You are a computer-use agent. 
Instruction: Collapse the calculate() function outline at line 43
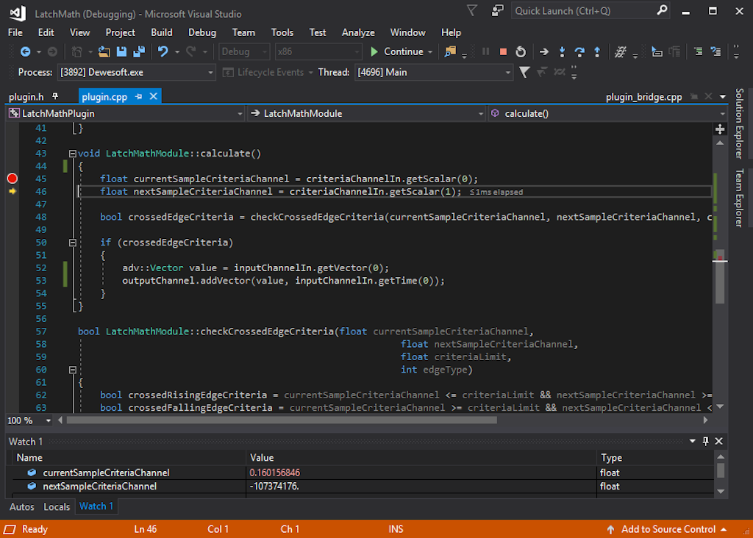pos(73,154)
